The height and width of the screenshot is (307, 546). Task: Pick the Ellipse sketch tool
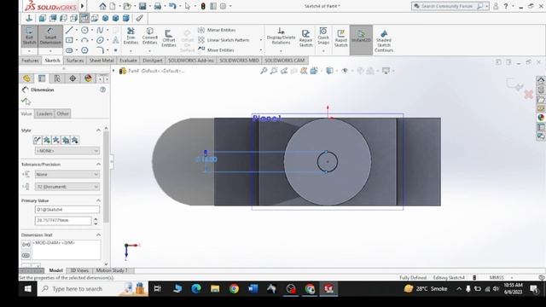pyautogui.click(x=101, y=40)
